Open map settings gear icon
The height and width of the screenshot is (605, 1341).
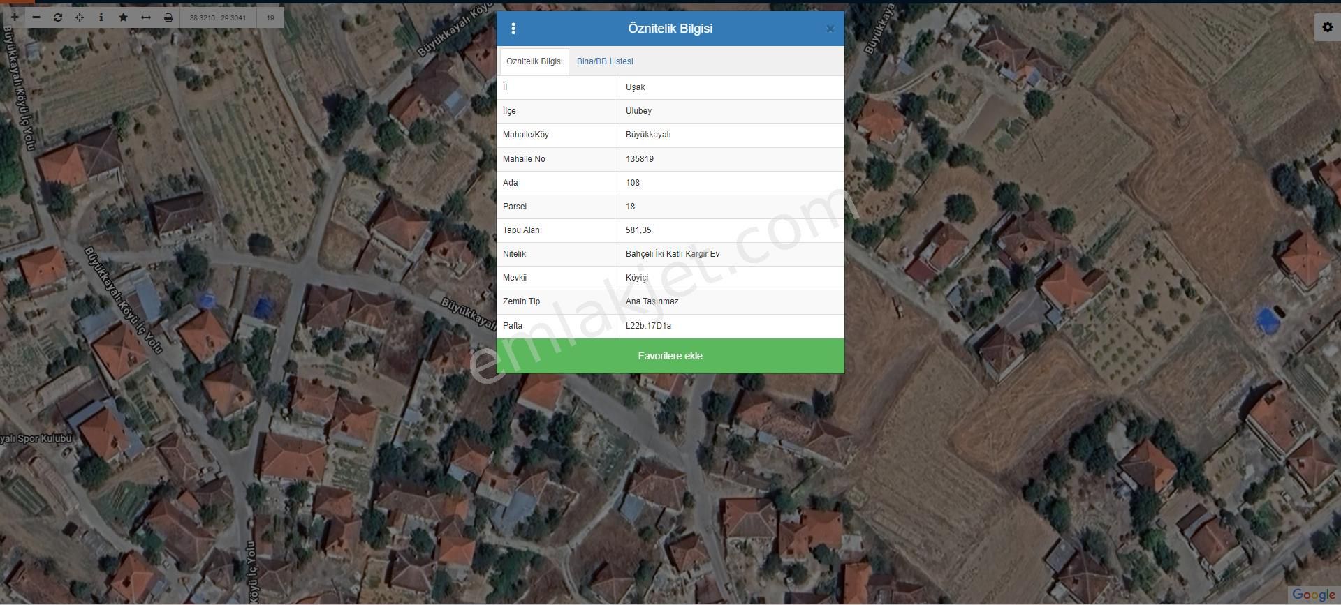click(x=1328, y=27)
